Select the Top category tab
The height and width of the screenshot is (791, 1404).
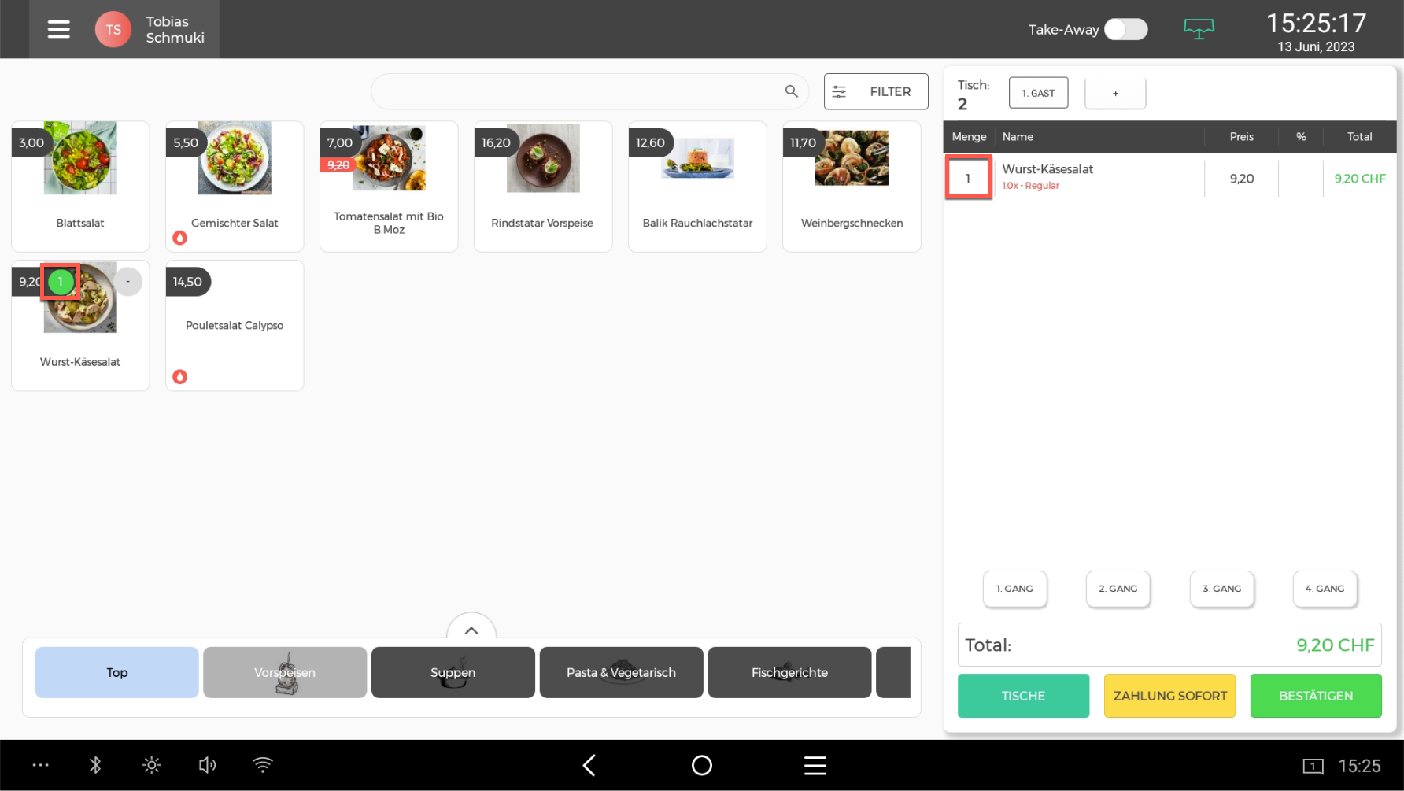point(116,672)
